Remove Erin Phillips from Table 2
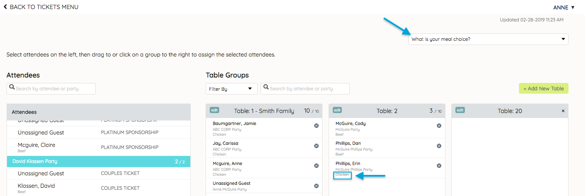This screenshot has height=196, width=585. 439,166
